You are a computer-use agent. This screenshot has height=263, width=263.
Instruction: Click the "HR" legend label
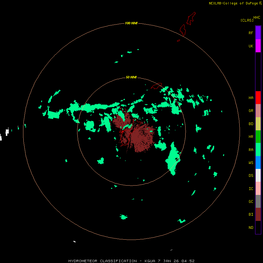251,137
